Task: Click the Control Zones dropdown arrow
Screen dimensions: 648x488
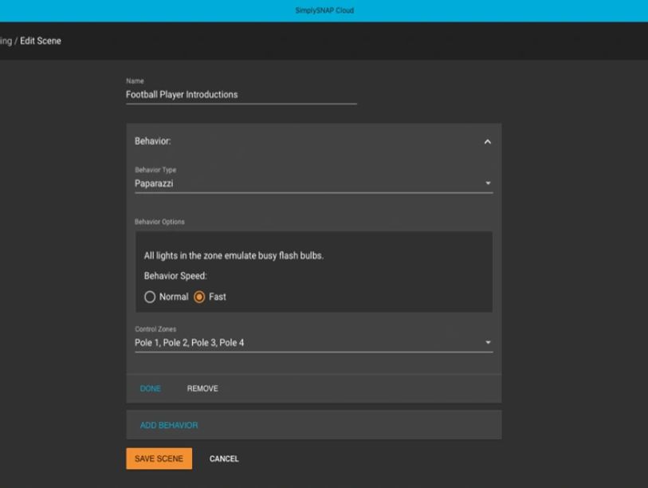Action: tap(488, 343)
